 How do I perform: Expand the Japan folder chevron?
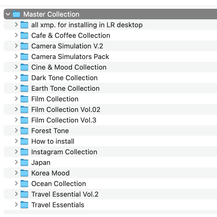16,162
